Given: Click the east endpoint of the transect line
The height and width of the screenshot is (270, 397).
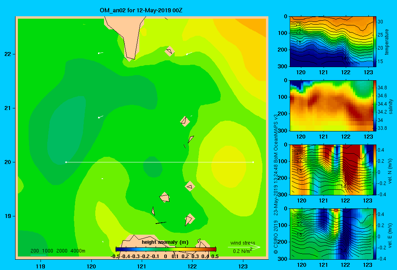Looking at the screenshot, I should [x=253, y=162].
